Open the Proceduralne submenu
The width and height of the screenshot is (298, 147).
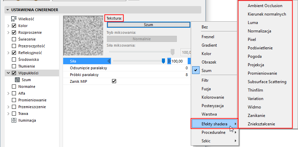click(214, 132)
